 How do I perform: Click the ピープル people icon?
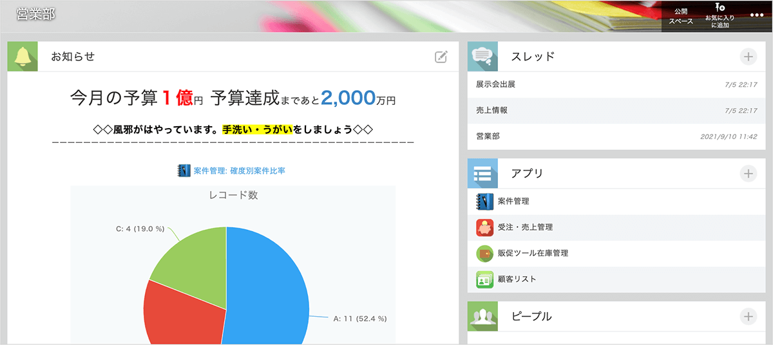[482, 316]
